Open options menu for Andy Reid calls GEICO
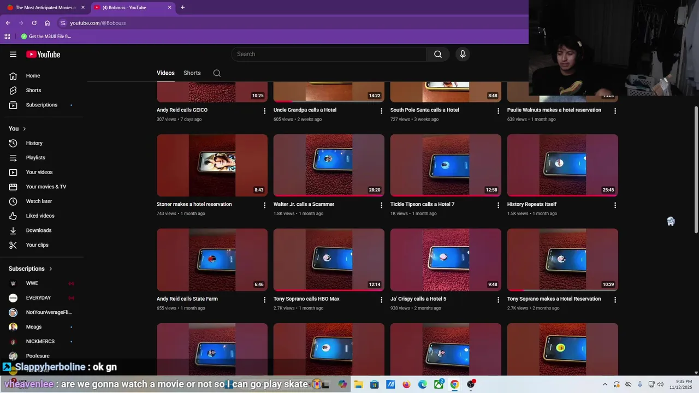 tap(264, 111)
